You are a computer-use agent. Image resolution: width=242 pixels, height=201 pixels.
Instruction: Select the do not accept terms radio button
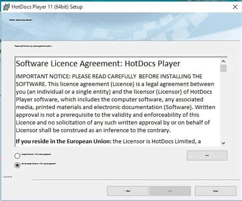[x=17, y=165]
